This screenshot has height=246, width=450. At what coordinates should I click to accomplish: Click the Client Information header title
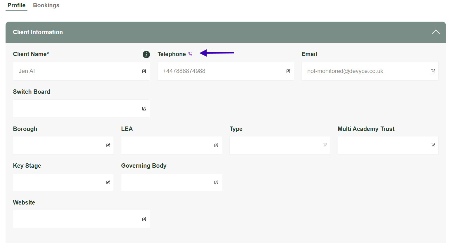[x=38, y=32]
